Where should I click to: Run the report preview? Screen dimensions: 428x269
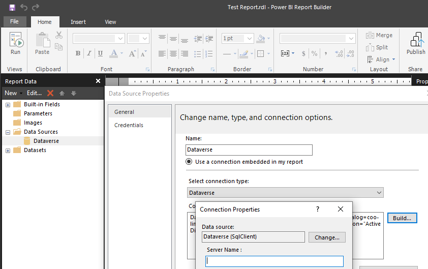tap(16, 43)
